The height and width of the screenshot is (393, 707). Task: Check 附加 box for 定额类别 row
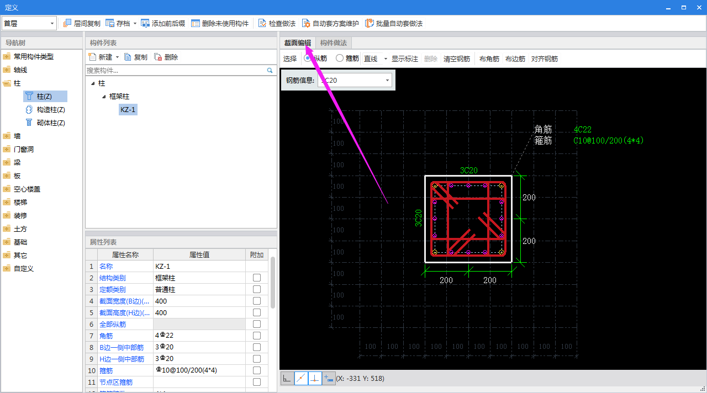click(x=257, y=289)
